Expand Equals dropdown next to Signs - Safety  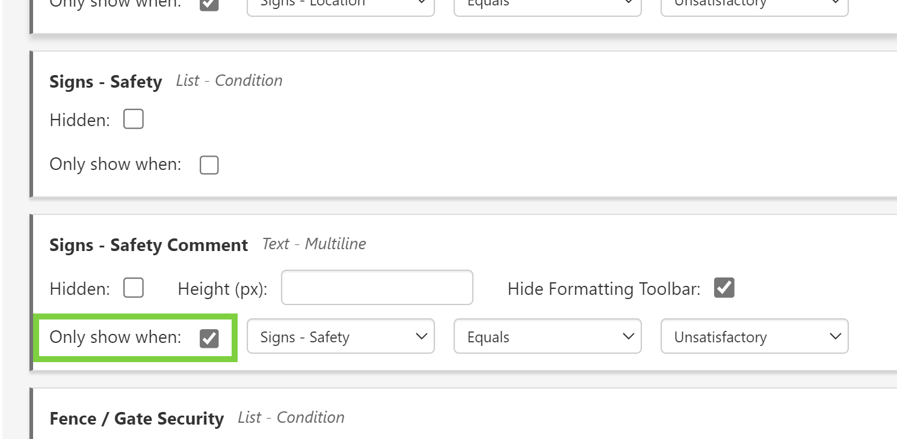click(x=547, y=338)
